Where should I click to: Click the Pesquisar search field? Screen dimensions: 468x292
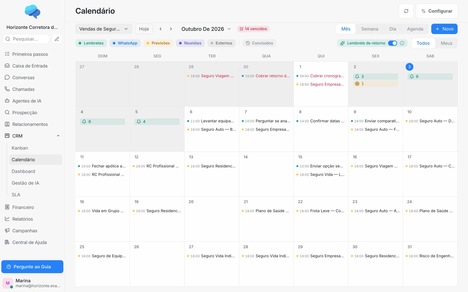(x=26, y=39)
